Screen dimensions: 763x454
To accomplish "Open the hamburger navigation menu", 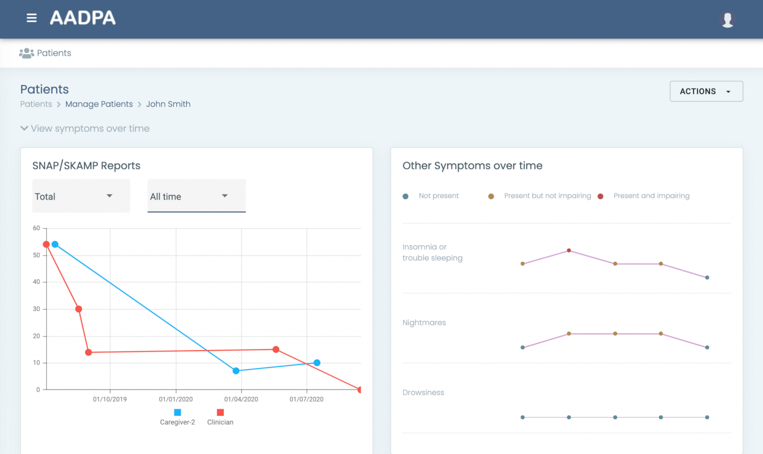I will [x=31, y=18].
